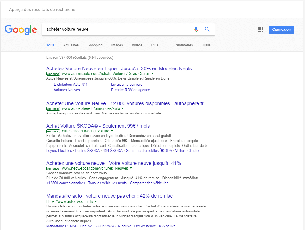
Task: Open the 'Distributeur Auto N°1' sitelink
Action: [71, 85]
